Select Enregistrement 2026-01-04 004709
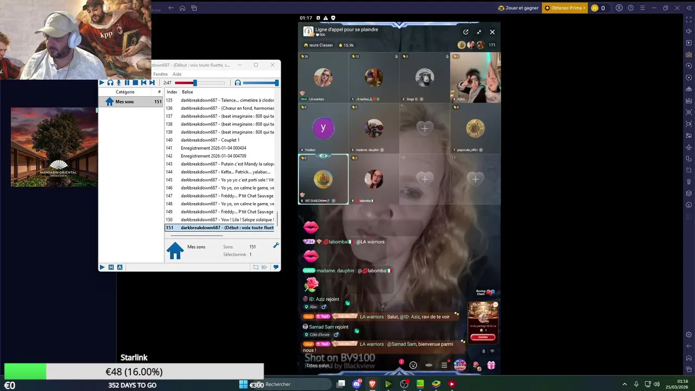 220,156
